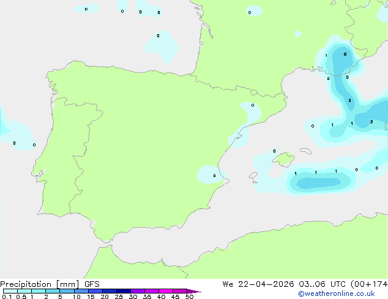Screen dimensions: 388x299
Task: Click the legend scale number "50"
Action: pos(189,297)
